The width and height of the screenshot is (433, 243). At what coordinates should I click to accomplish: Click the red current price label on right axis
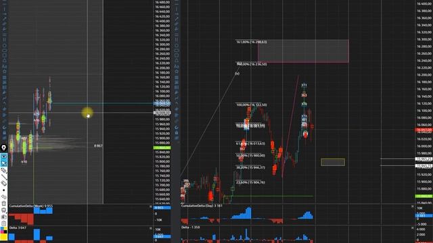point(424,130)
